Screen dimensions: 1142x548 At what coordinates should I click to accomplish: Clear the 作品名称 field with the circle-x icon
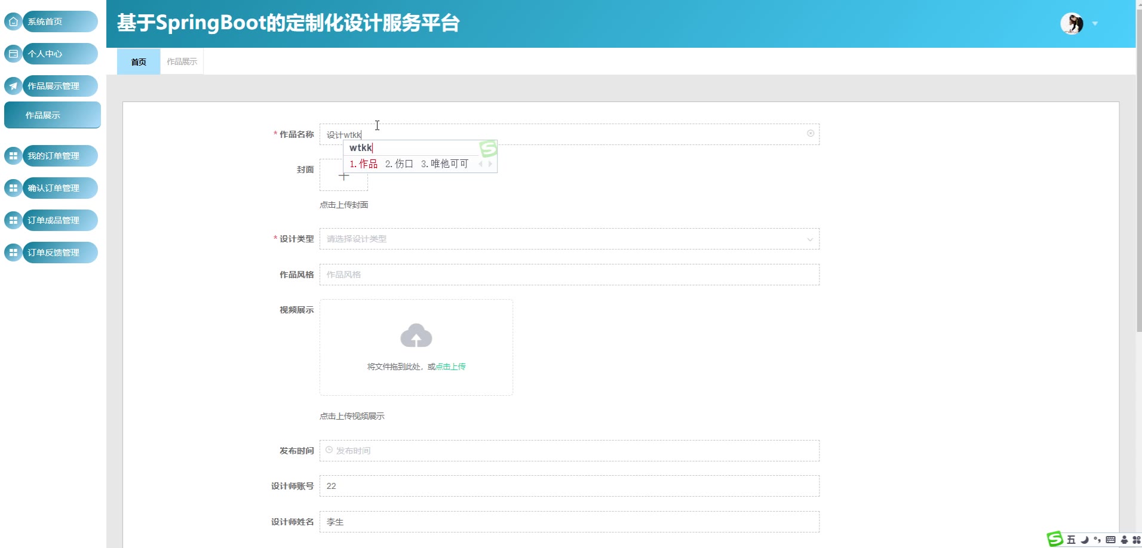(x=811, y=134)
